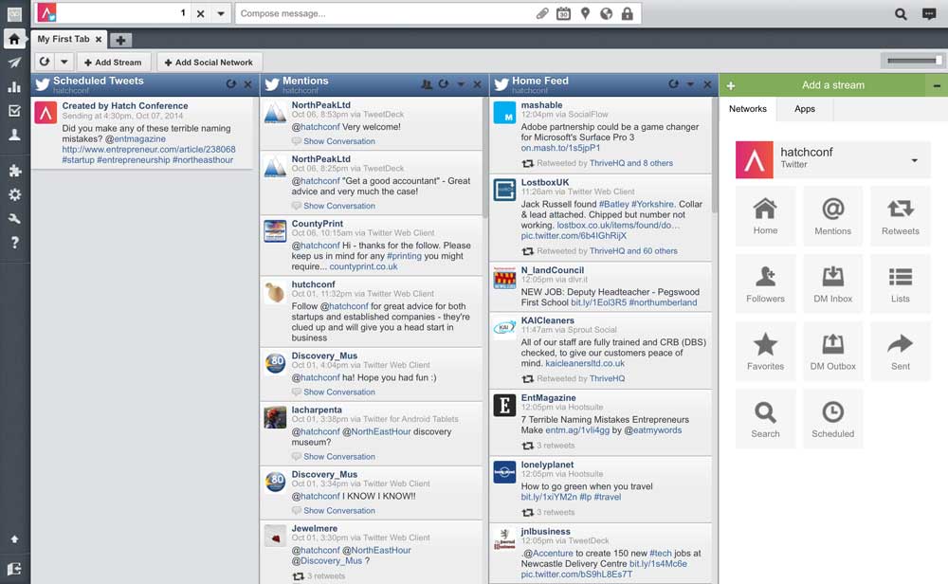
Task: Open the refresh interval dropdown arrow
Action: tap(64, 62)
